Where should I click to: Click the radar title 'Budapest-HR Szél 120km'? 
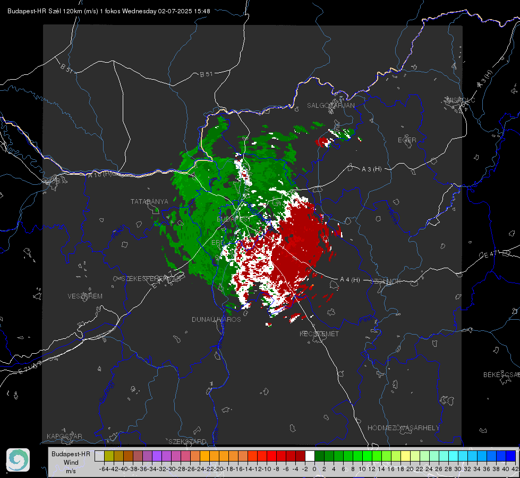coord(45,11)
